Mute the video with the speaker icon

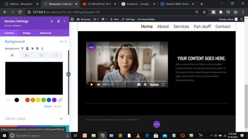pyautogui.click(x=99, y=85)
